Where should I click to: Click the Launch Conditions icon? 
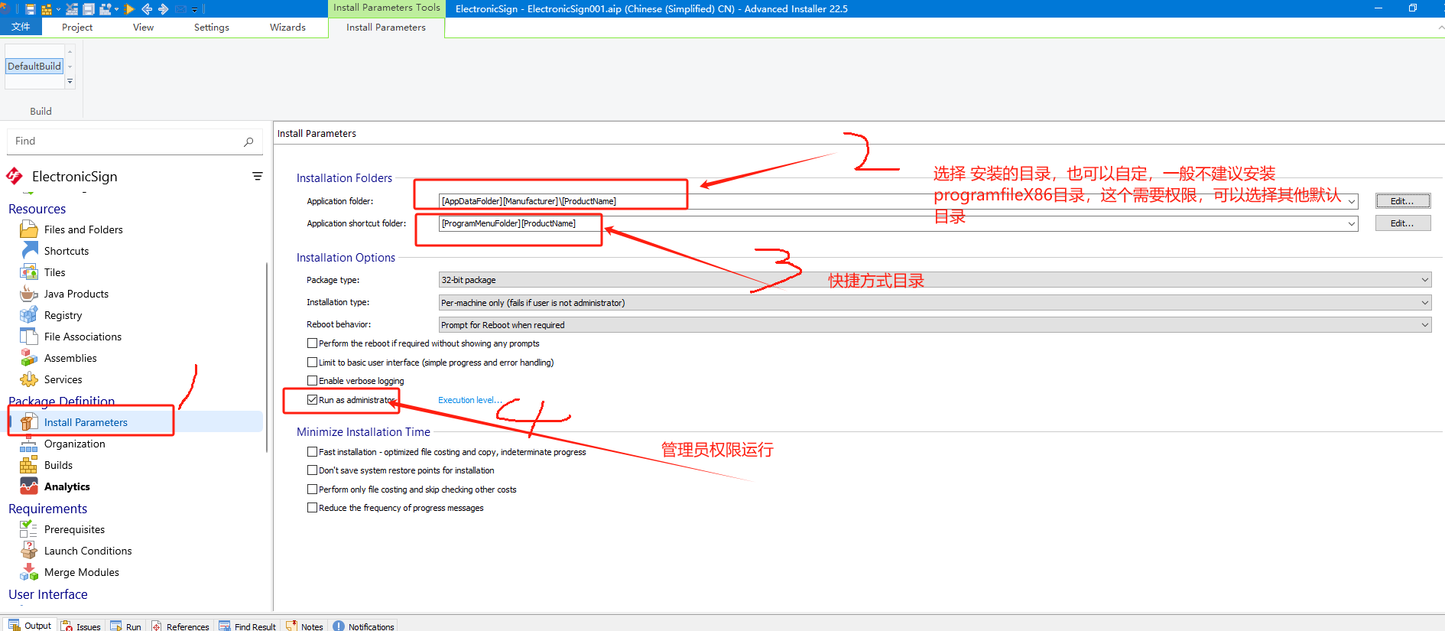tap(29, 551)
